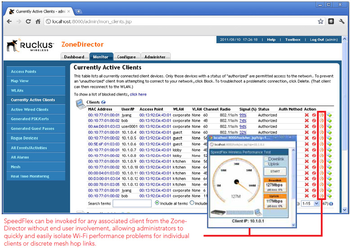Open the 32% signal link
The image size is (351, 248).
243,132
